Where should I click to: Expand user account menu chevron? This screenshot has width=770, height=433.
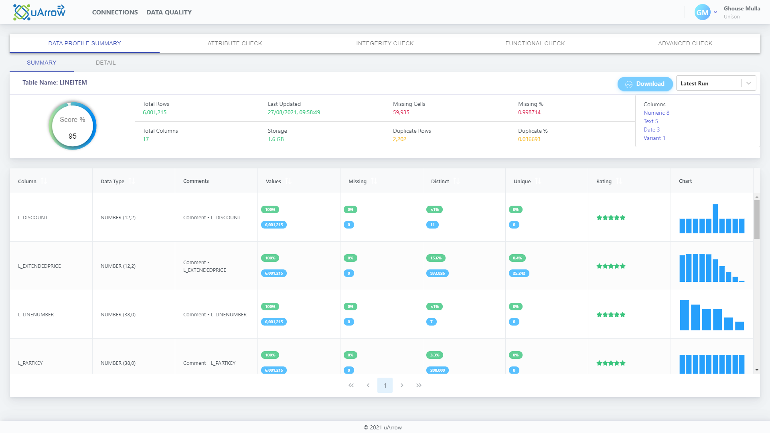click(x=715, y=12)
